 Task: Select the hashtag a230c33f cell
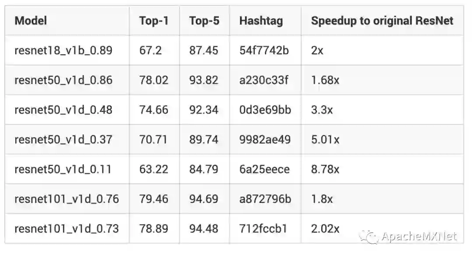[264, 80]
